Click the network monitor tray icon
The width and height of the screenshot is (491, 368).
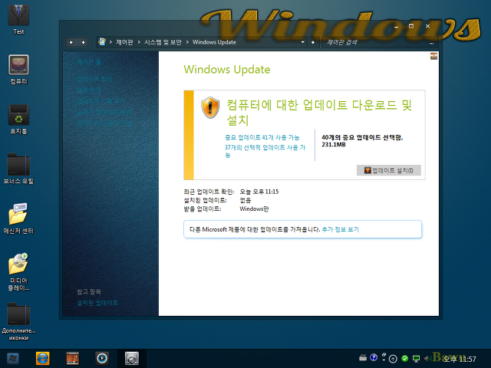[416, 359]
